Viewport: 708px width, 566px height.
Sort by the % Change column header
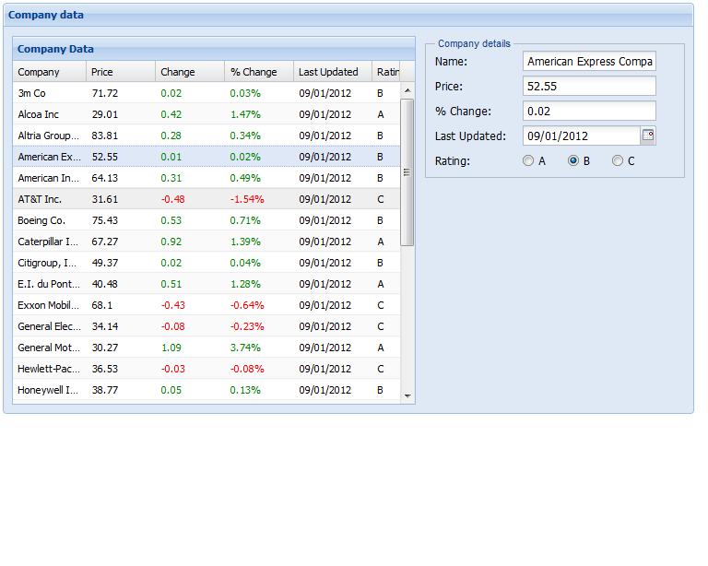[x=259, y=72]
